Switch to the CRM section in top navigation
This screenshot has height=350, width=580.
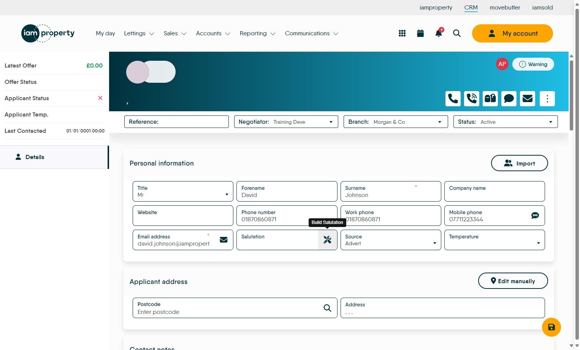tap(471, 7)
